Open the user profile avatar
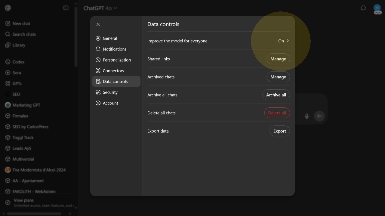 pyautogui.click(x=377, y=8)
